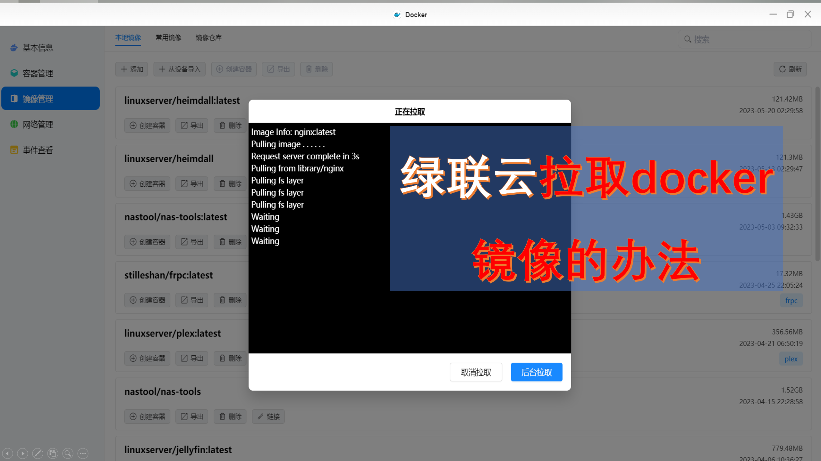Delete nastool/nas-tools:latest image
Image resolution: width=821 pixels, height=461 pixels.
click(230, 242)
